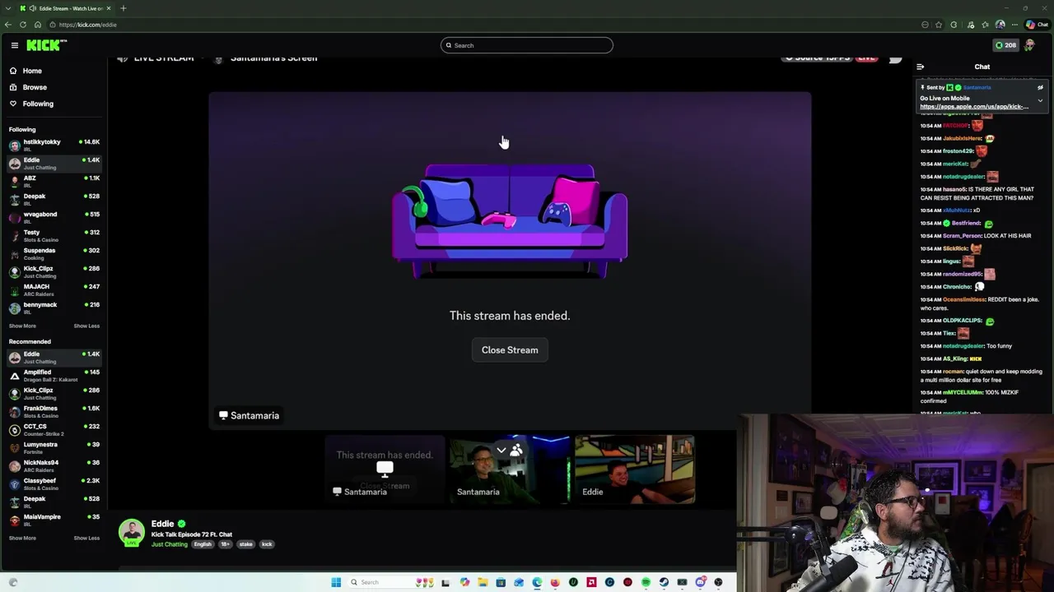1054x592 pixels.
Task: Collapse participants strip using chevron-people button
Action: 509,450
